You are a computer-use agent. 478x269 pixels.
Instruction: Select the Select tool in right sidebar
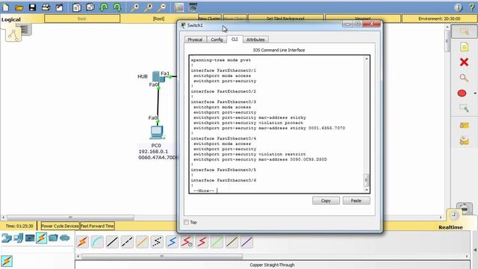[x=464, y=31]
